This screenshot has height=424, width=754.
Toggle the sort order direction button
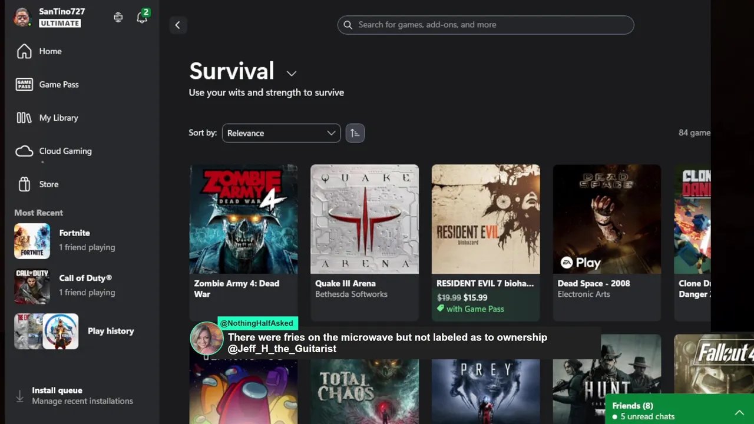pyautogui.click(x=355, y=133)
